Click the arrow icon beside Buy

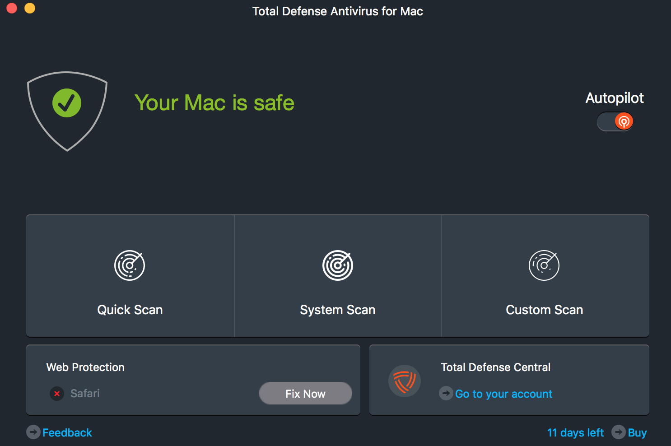(619, 432)
